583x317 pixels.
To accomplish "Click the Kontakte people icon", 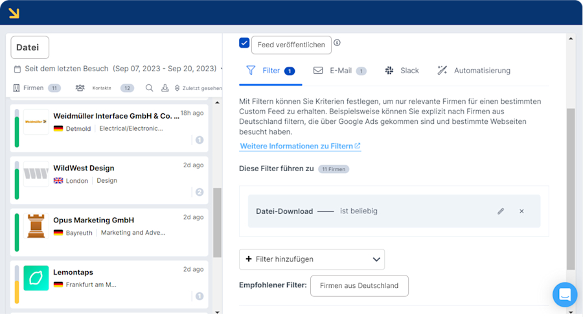I will pyautogui.click(x=80, y=88).
